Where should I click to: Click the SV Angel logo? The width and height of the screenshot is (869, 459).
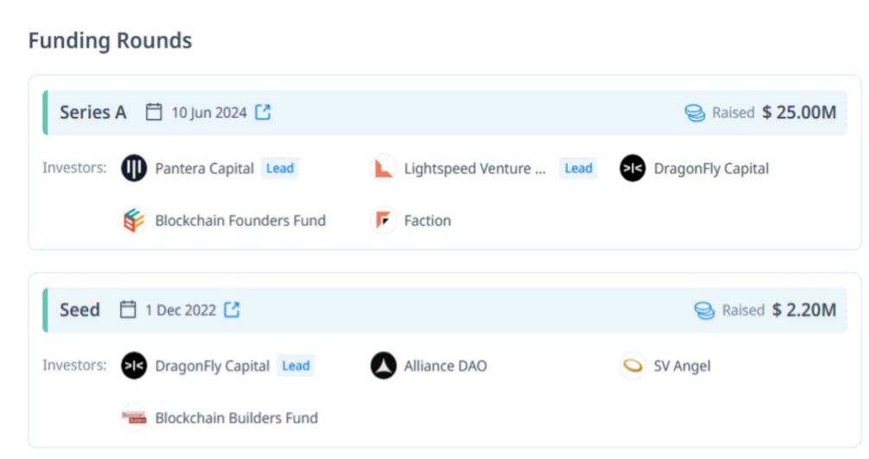tap(632, 366)
